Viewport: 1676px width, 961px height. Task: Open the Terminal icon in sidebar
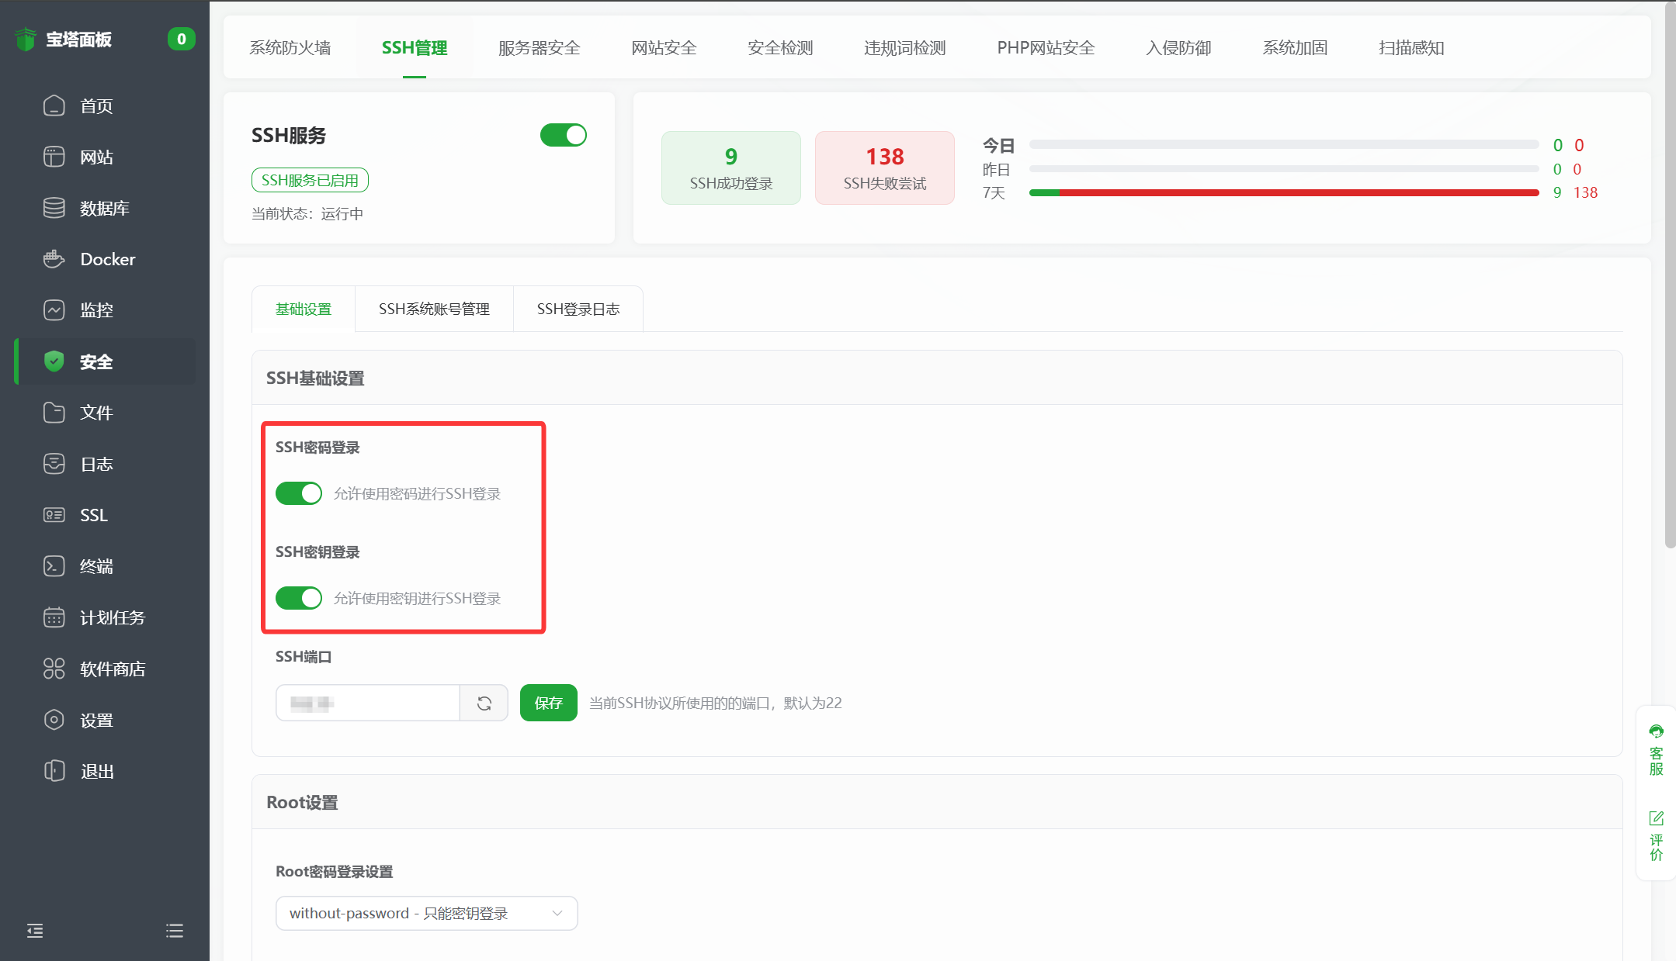coord(54,566)
